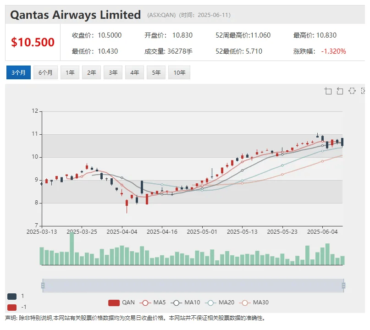Click the 开盘价: 10.830 value

tap(168, 35)
